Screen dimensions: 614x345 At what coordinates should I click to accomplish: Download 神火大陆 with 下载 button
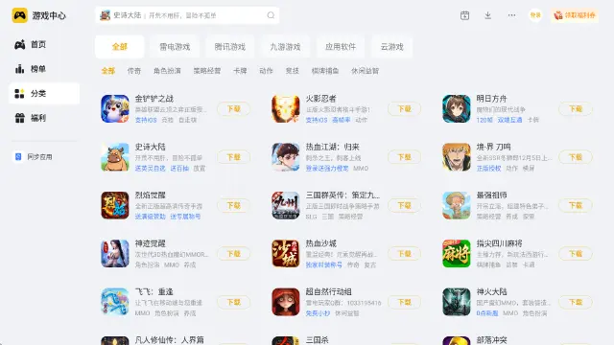[x=576, y=302]
